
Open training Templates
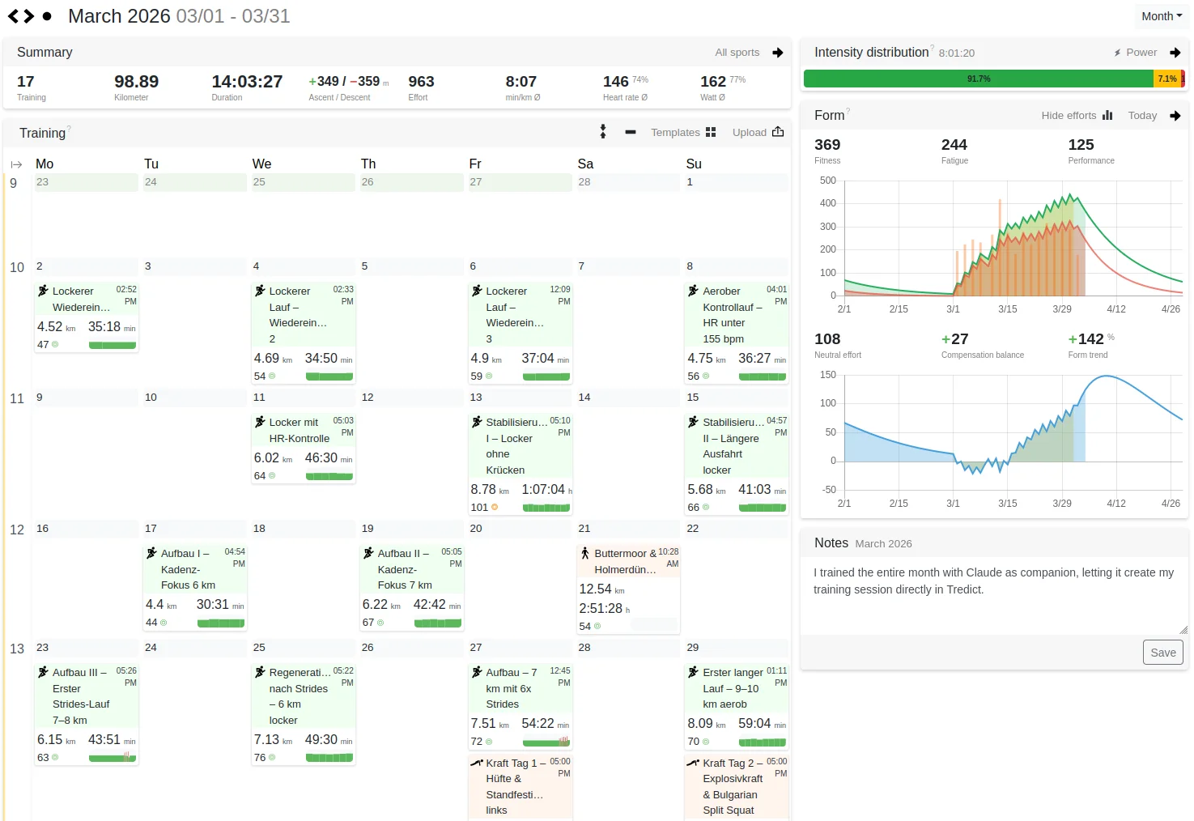[x=683, y=132]
